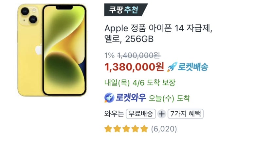253x143 pixels.
Task: Open the yellow iPhone 14 product image
Action: [x=52, y=50]
